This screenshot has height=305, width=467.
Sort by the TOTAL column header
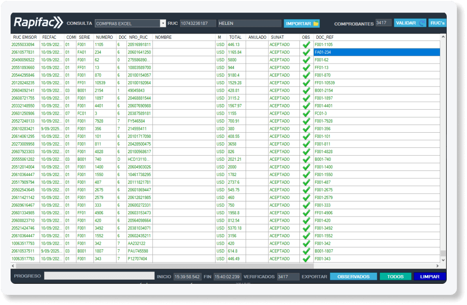pyautogui.click(x=235, y=37)
